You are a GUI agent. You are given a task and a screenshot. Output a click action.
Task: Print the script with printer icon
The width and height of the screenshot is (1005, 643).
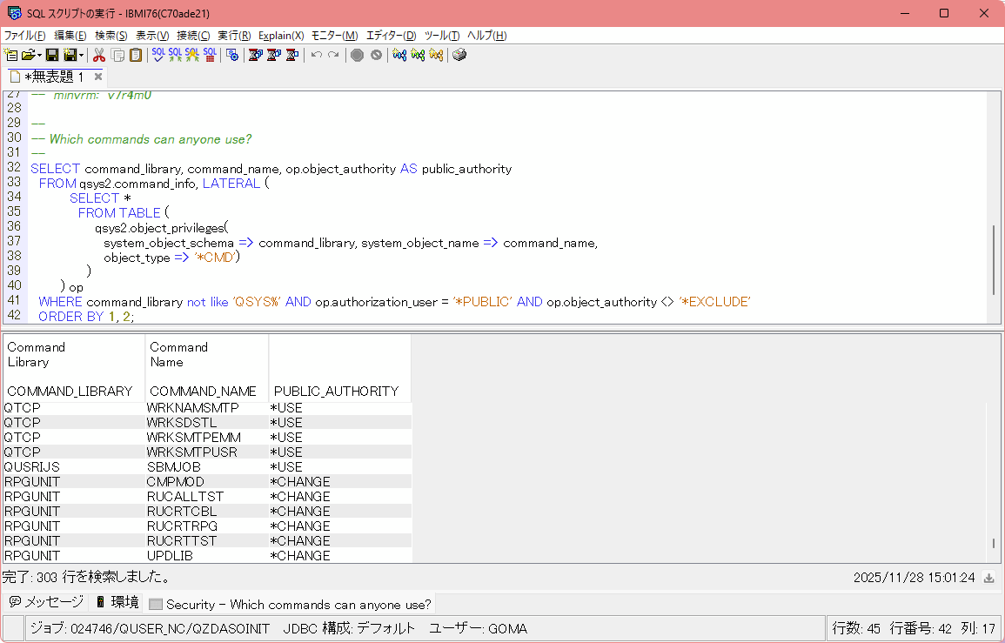459,55
